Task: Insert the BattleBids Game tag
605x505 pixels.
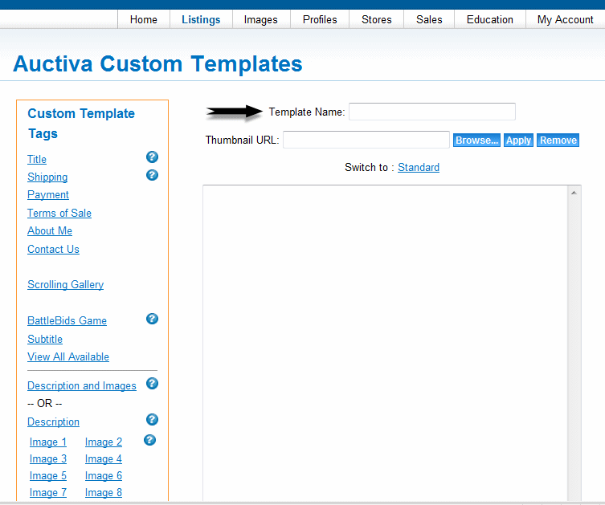Action: 67,320
